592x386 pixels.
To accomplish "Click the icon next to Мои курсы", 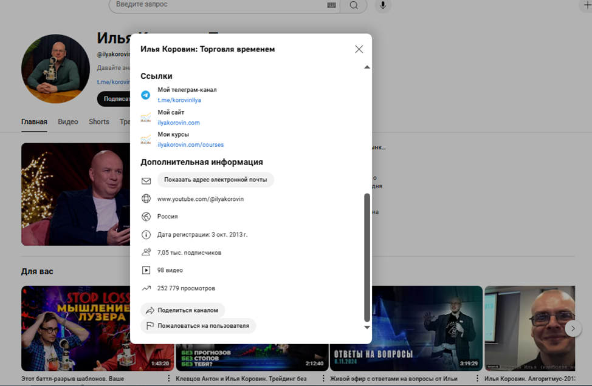I will [146, 140].
